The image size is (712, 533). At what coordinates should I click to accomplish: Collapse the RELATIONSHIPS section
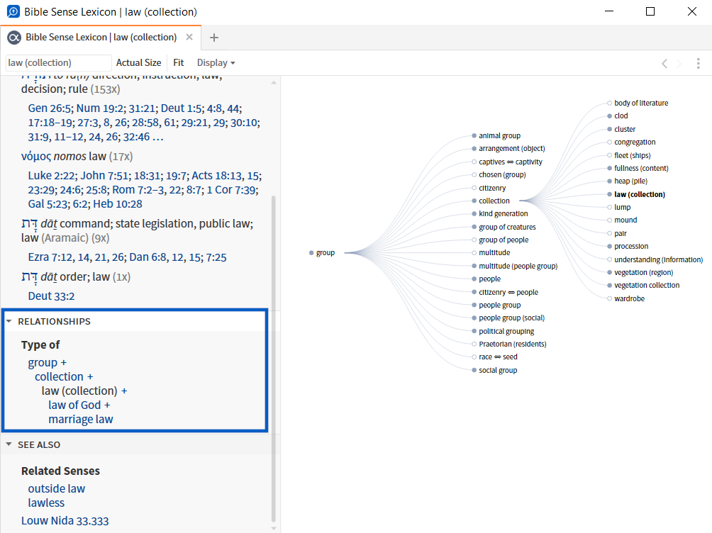(x=9, y=320)
